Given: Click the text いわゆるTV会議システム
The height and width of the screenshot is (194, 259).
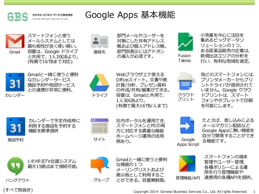Looking at the screenshot, I should click(52, 161).
